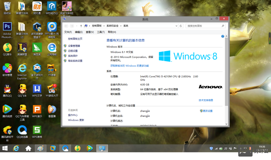Image resolution: width=271 pixels, height=160 pixels.
Task: Open the 上网导航 desktop icon
Action: pyautogui.click(x=52, y=49)
